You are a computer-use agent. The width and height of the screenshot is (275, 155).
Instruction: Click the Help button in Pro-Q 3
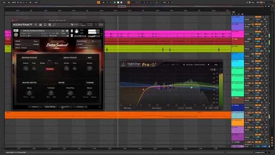point(216,65)
